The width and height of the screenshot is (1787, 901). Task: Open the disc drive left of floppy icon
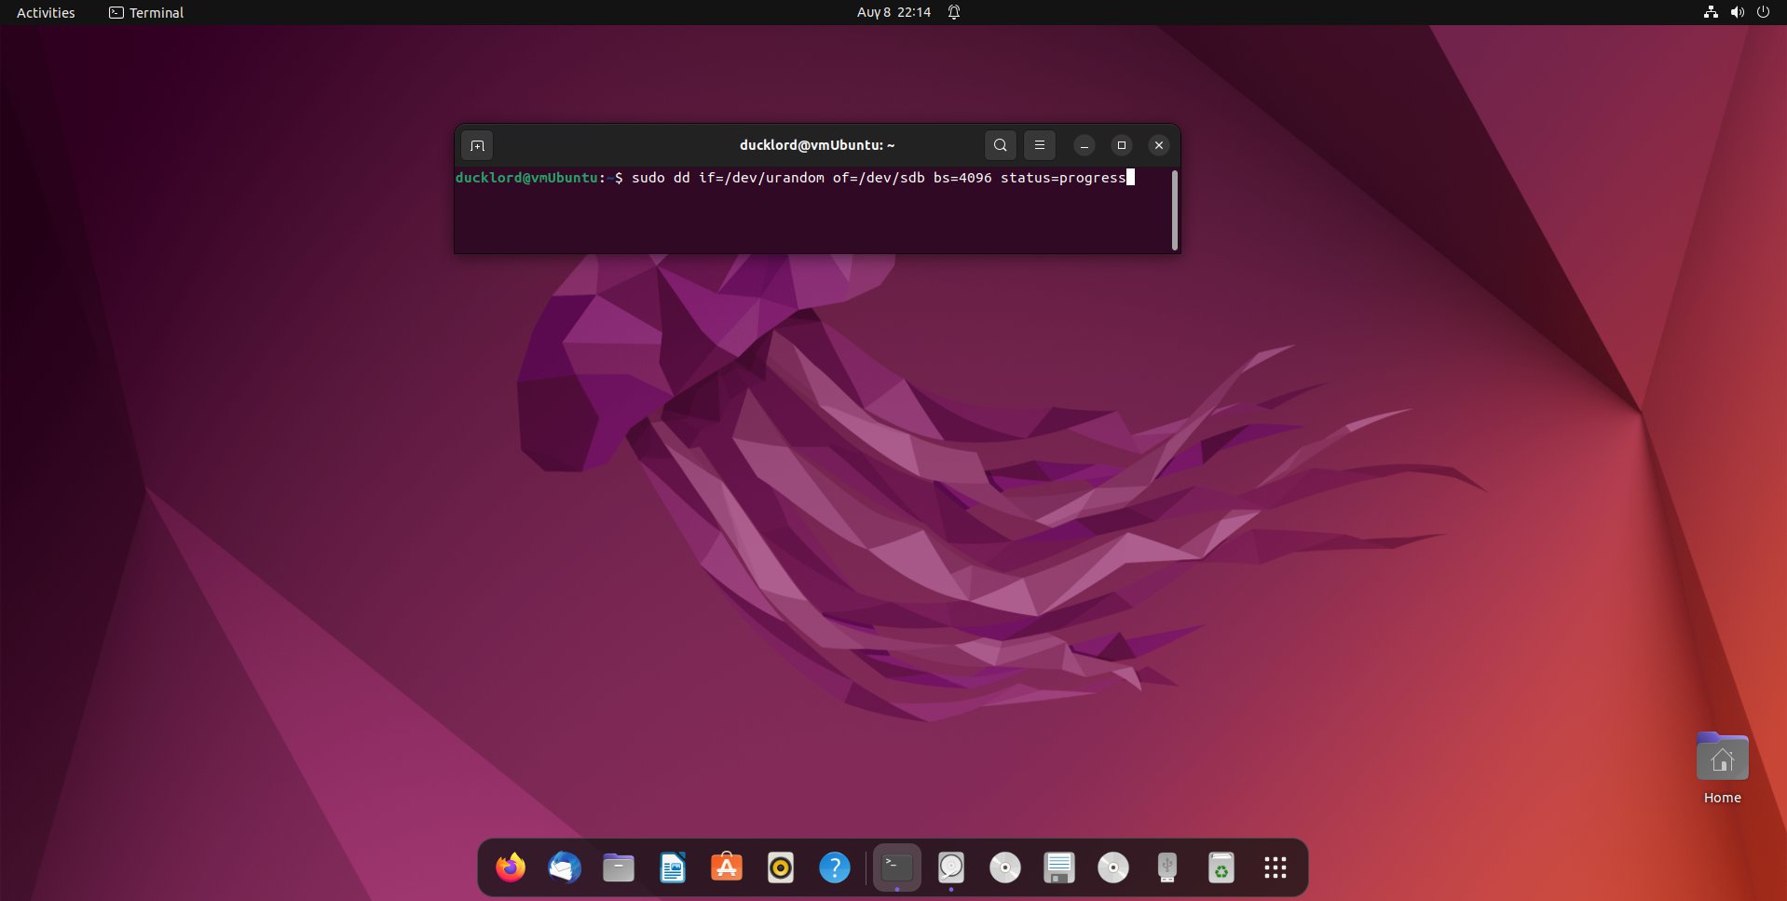pos(1005,867)
